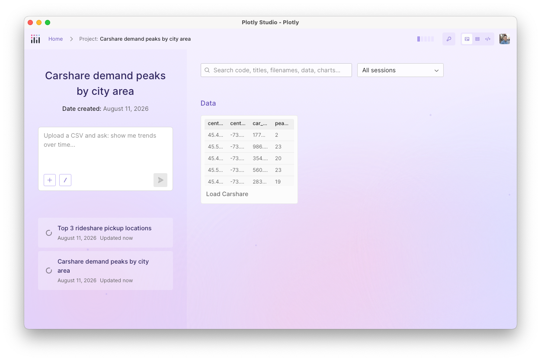
Task: Click the send arrow button
Action: pos(160,180)
